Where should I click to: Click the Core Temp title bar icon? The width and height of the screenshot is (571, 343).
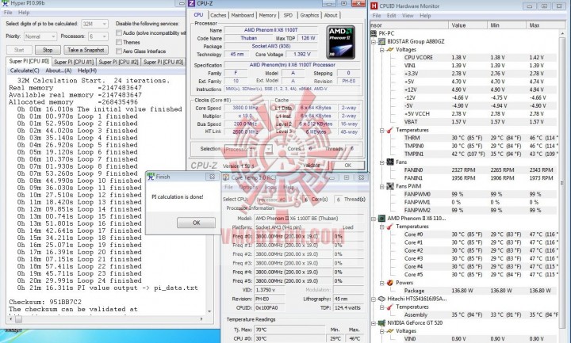(226, 177)
